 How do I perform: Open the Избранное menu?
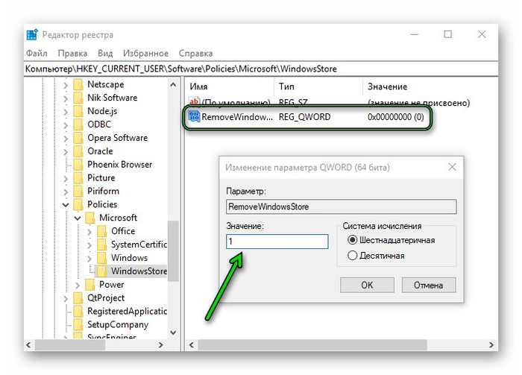pos(146,54)
